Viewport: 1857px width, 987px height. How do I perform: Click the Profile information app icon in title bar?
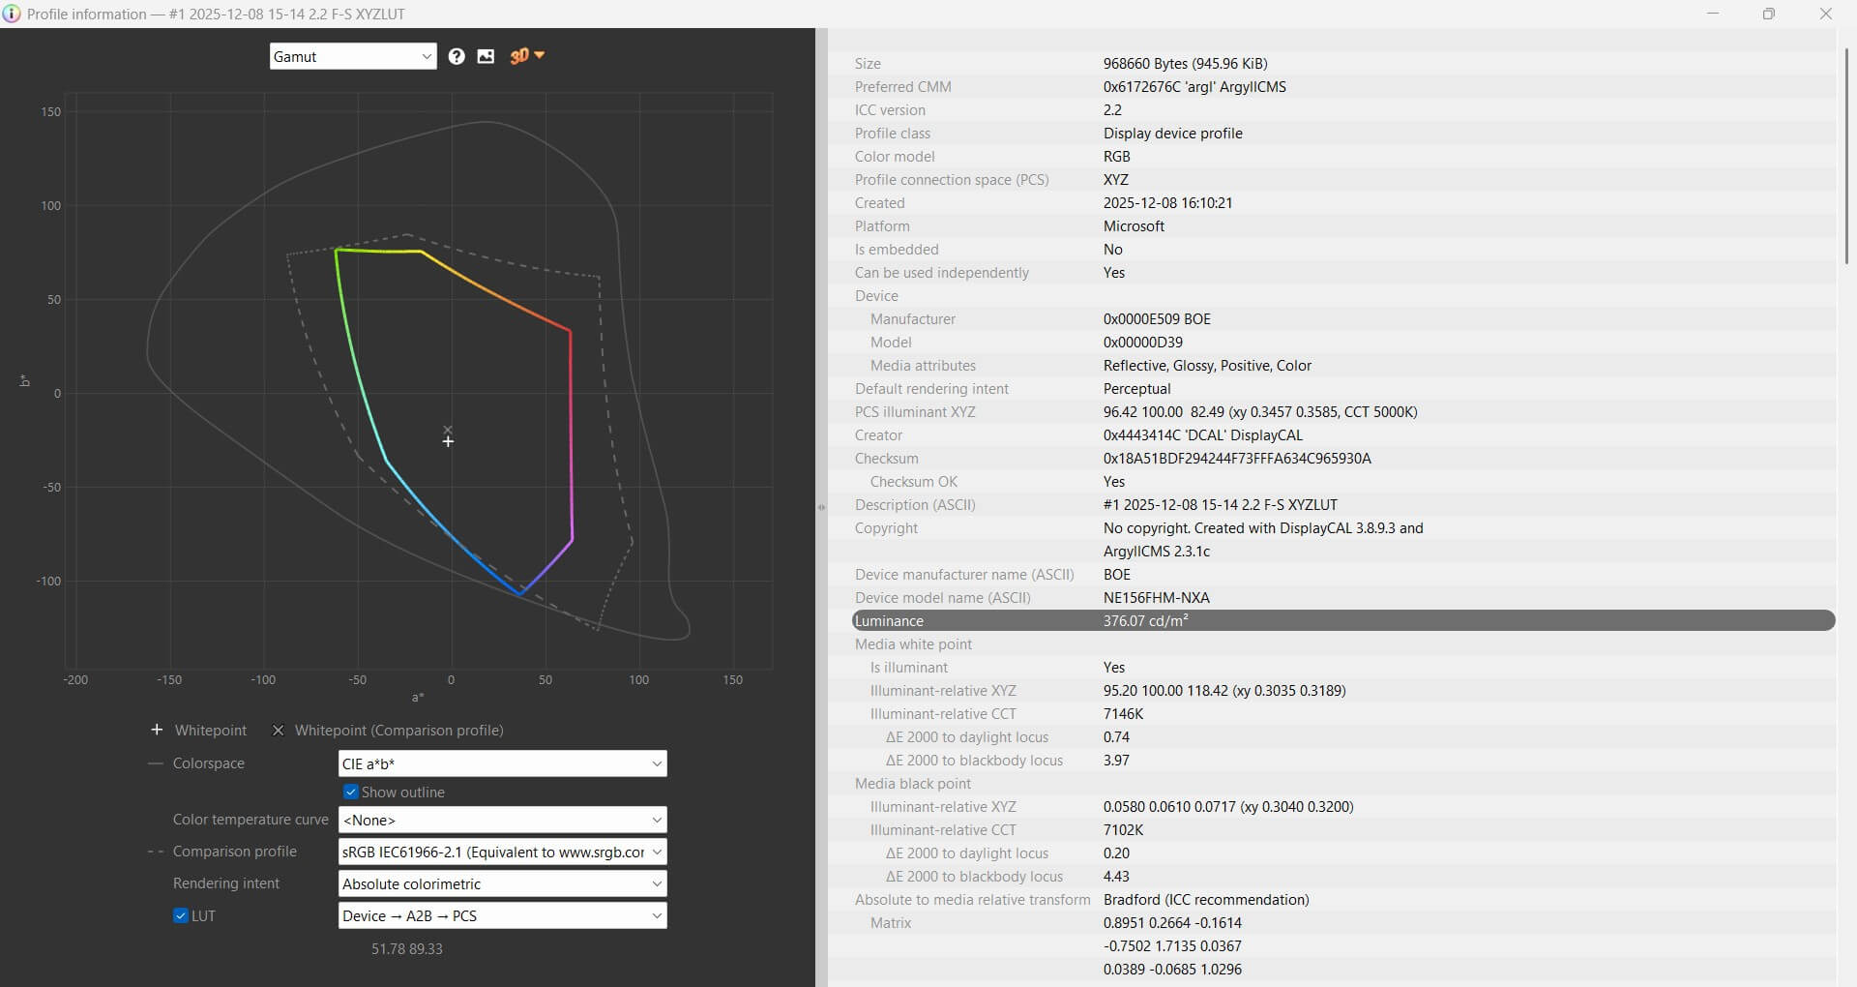coord(12,14)
